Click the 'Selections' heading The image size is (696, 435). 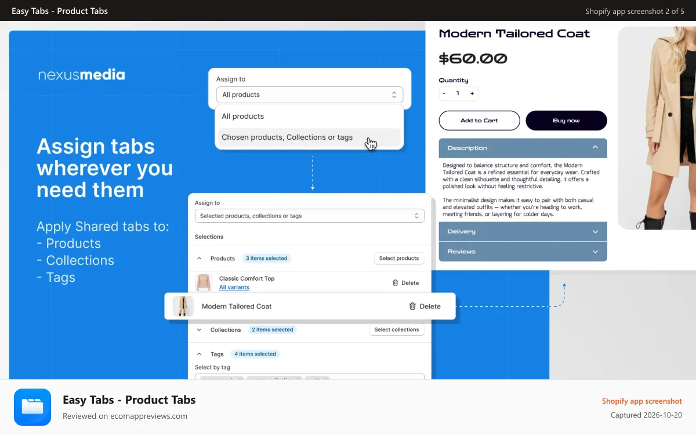(x=209, y=237)
